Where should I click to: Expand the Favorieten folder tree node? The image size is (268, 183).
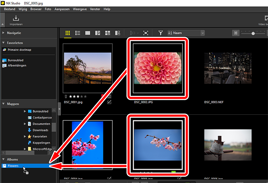click(25, 137)
